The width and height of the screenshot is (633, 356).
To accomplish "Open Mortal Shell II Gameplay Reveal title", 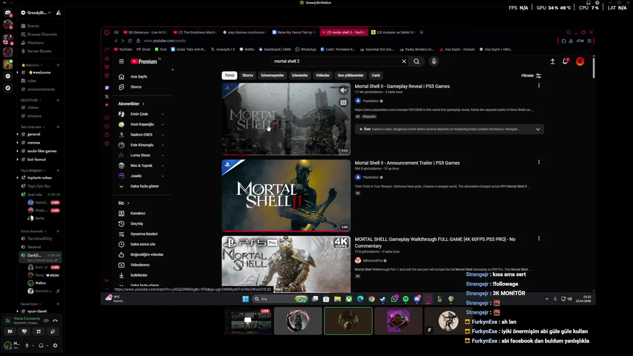I will click(x=402, y=87).
